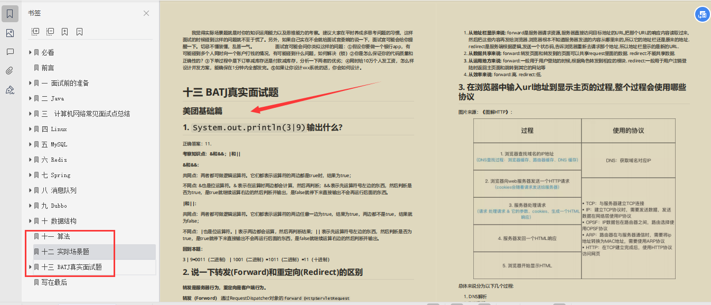Click the blue floating tool icon top right

tap(701, 15)
